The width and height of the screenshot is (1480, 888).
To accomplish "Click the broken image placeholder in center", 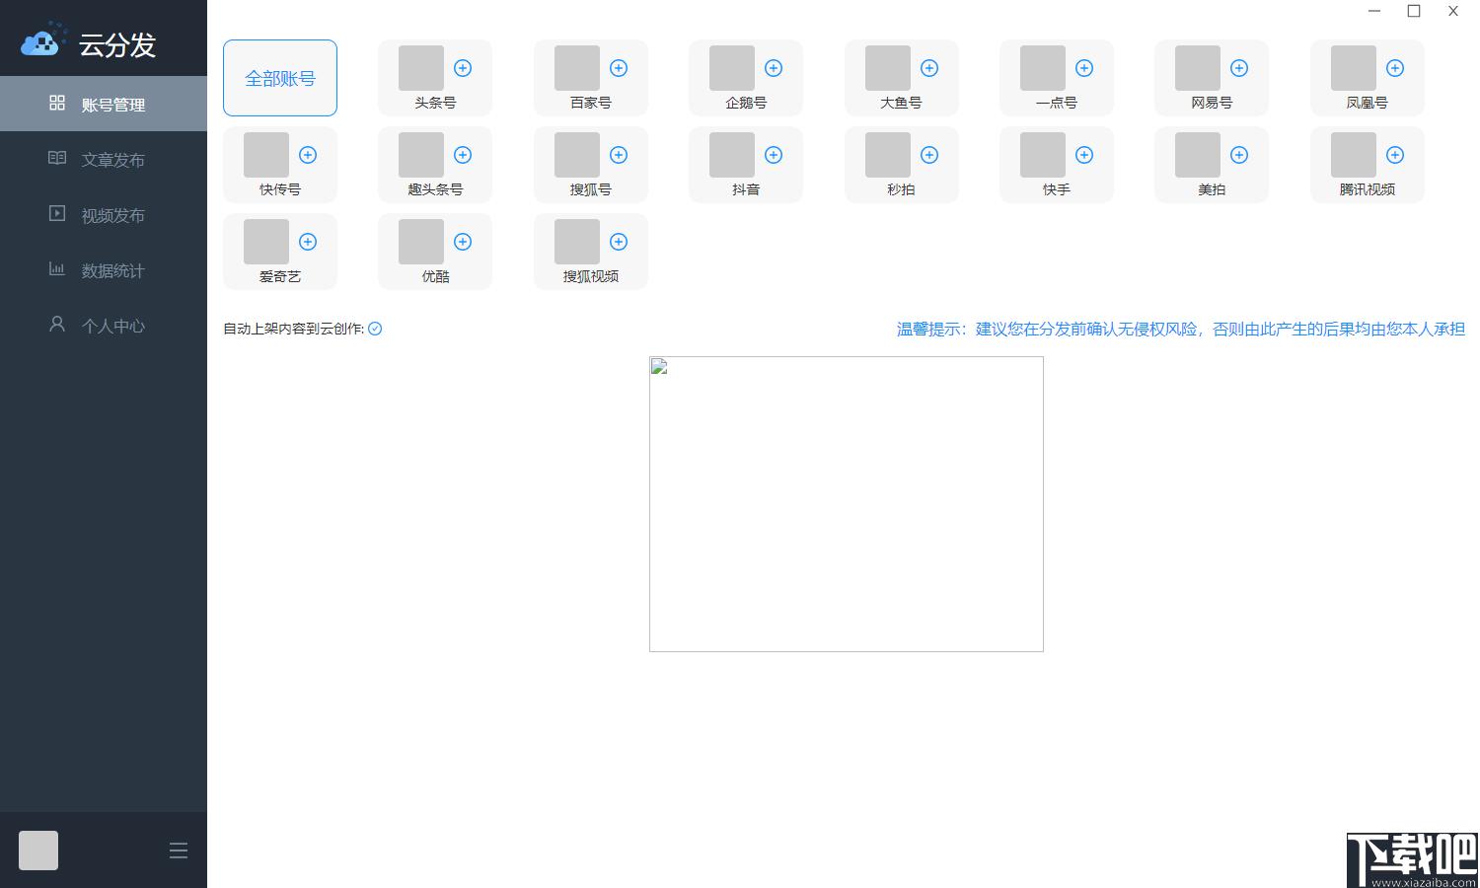I will [x=847, y=504].
